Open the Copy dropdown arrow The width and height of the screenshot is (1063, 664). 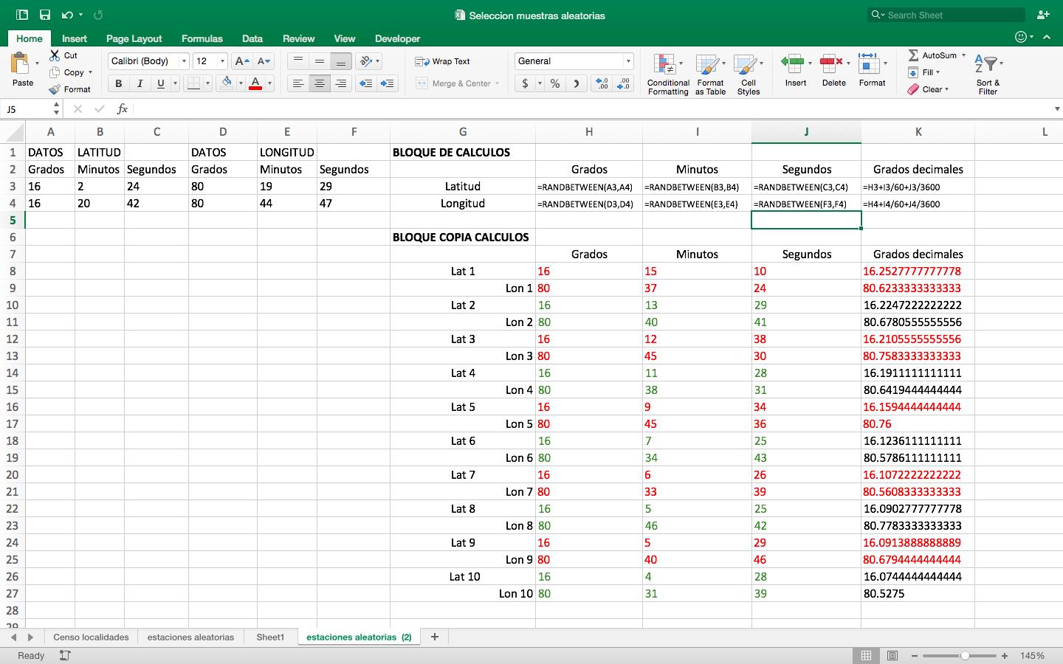(90, 72)
